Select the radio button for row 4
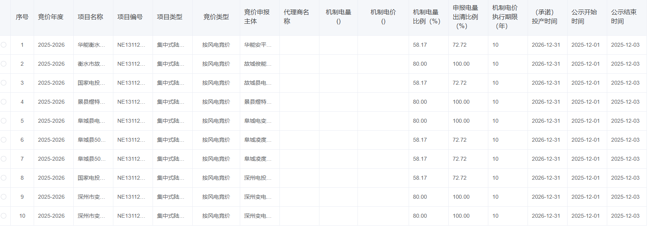This screenshot has width=652, height=230. click(4, 102)
